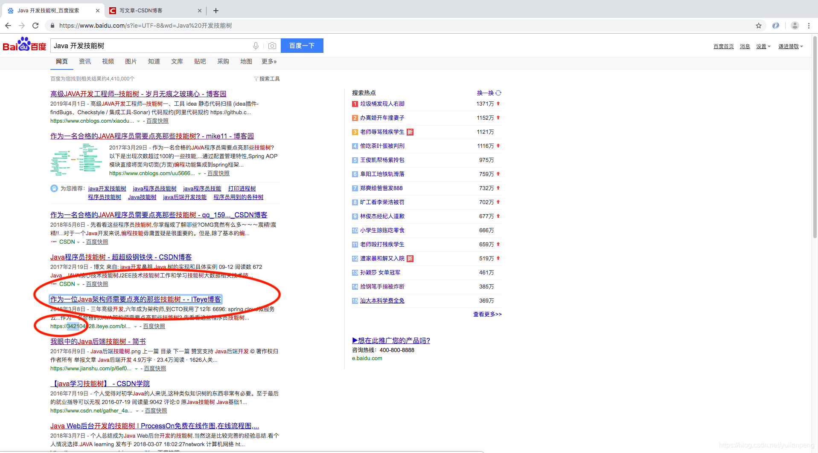
Task: Open the skill tree mind-map thumbnail
Action: click(x=76, y=160)
